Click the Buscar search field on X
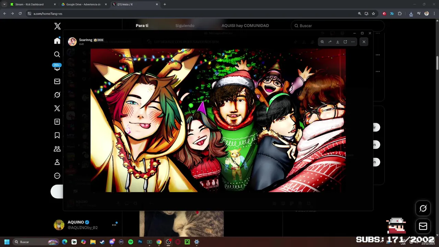 pos(338,26)
